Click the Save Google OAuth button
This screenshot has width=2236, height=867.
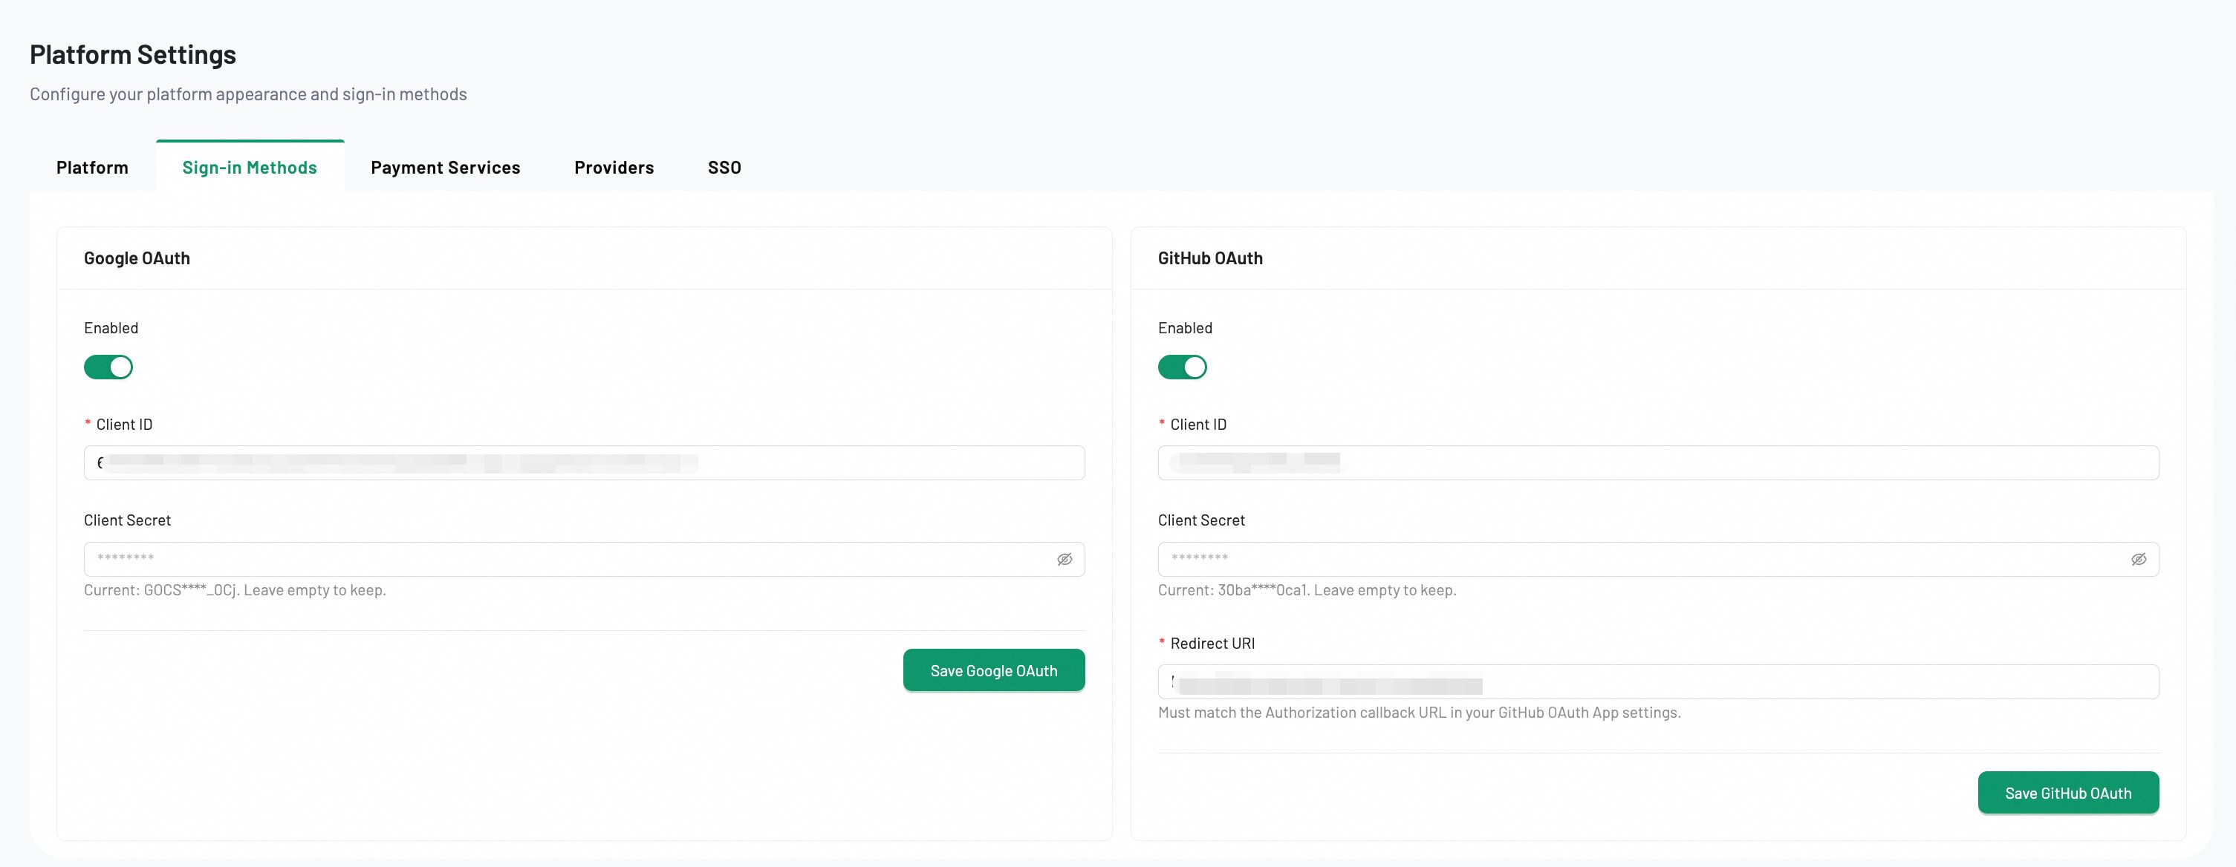994,670
